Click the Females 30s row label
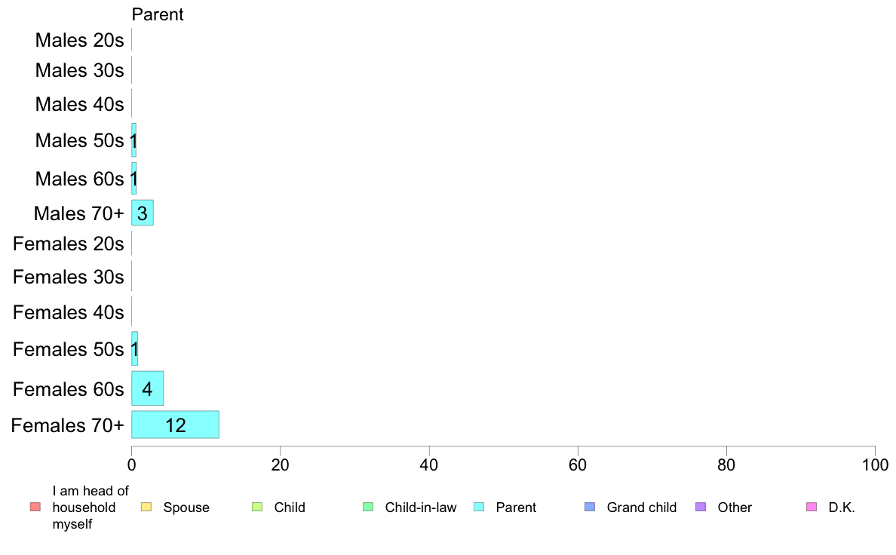The width and height of the screenshot is (896, 555). click(x=69, y=277)
